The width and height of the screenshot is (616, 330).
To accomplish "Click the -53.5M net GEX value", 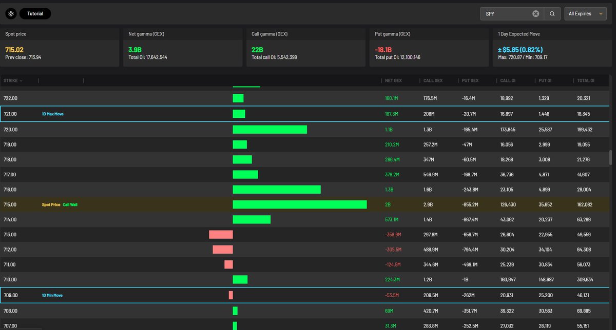I will pyautogui.click(x=392, y=295).
